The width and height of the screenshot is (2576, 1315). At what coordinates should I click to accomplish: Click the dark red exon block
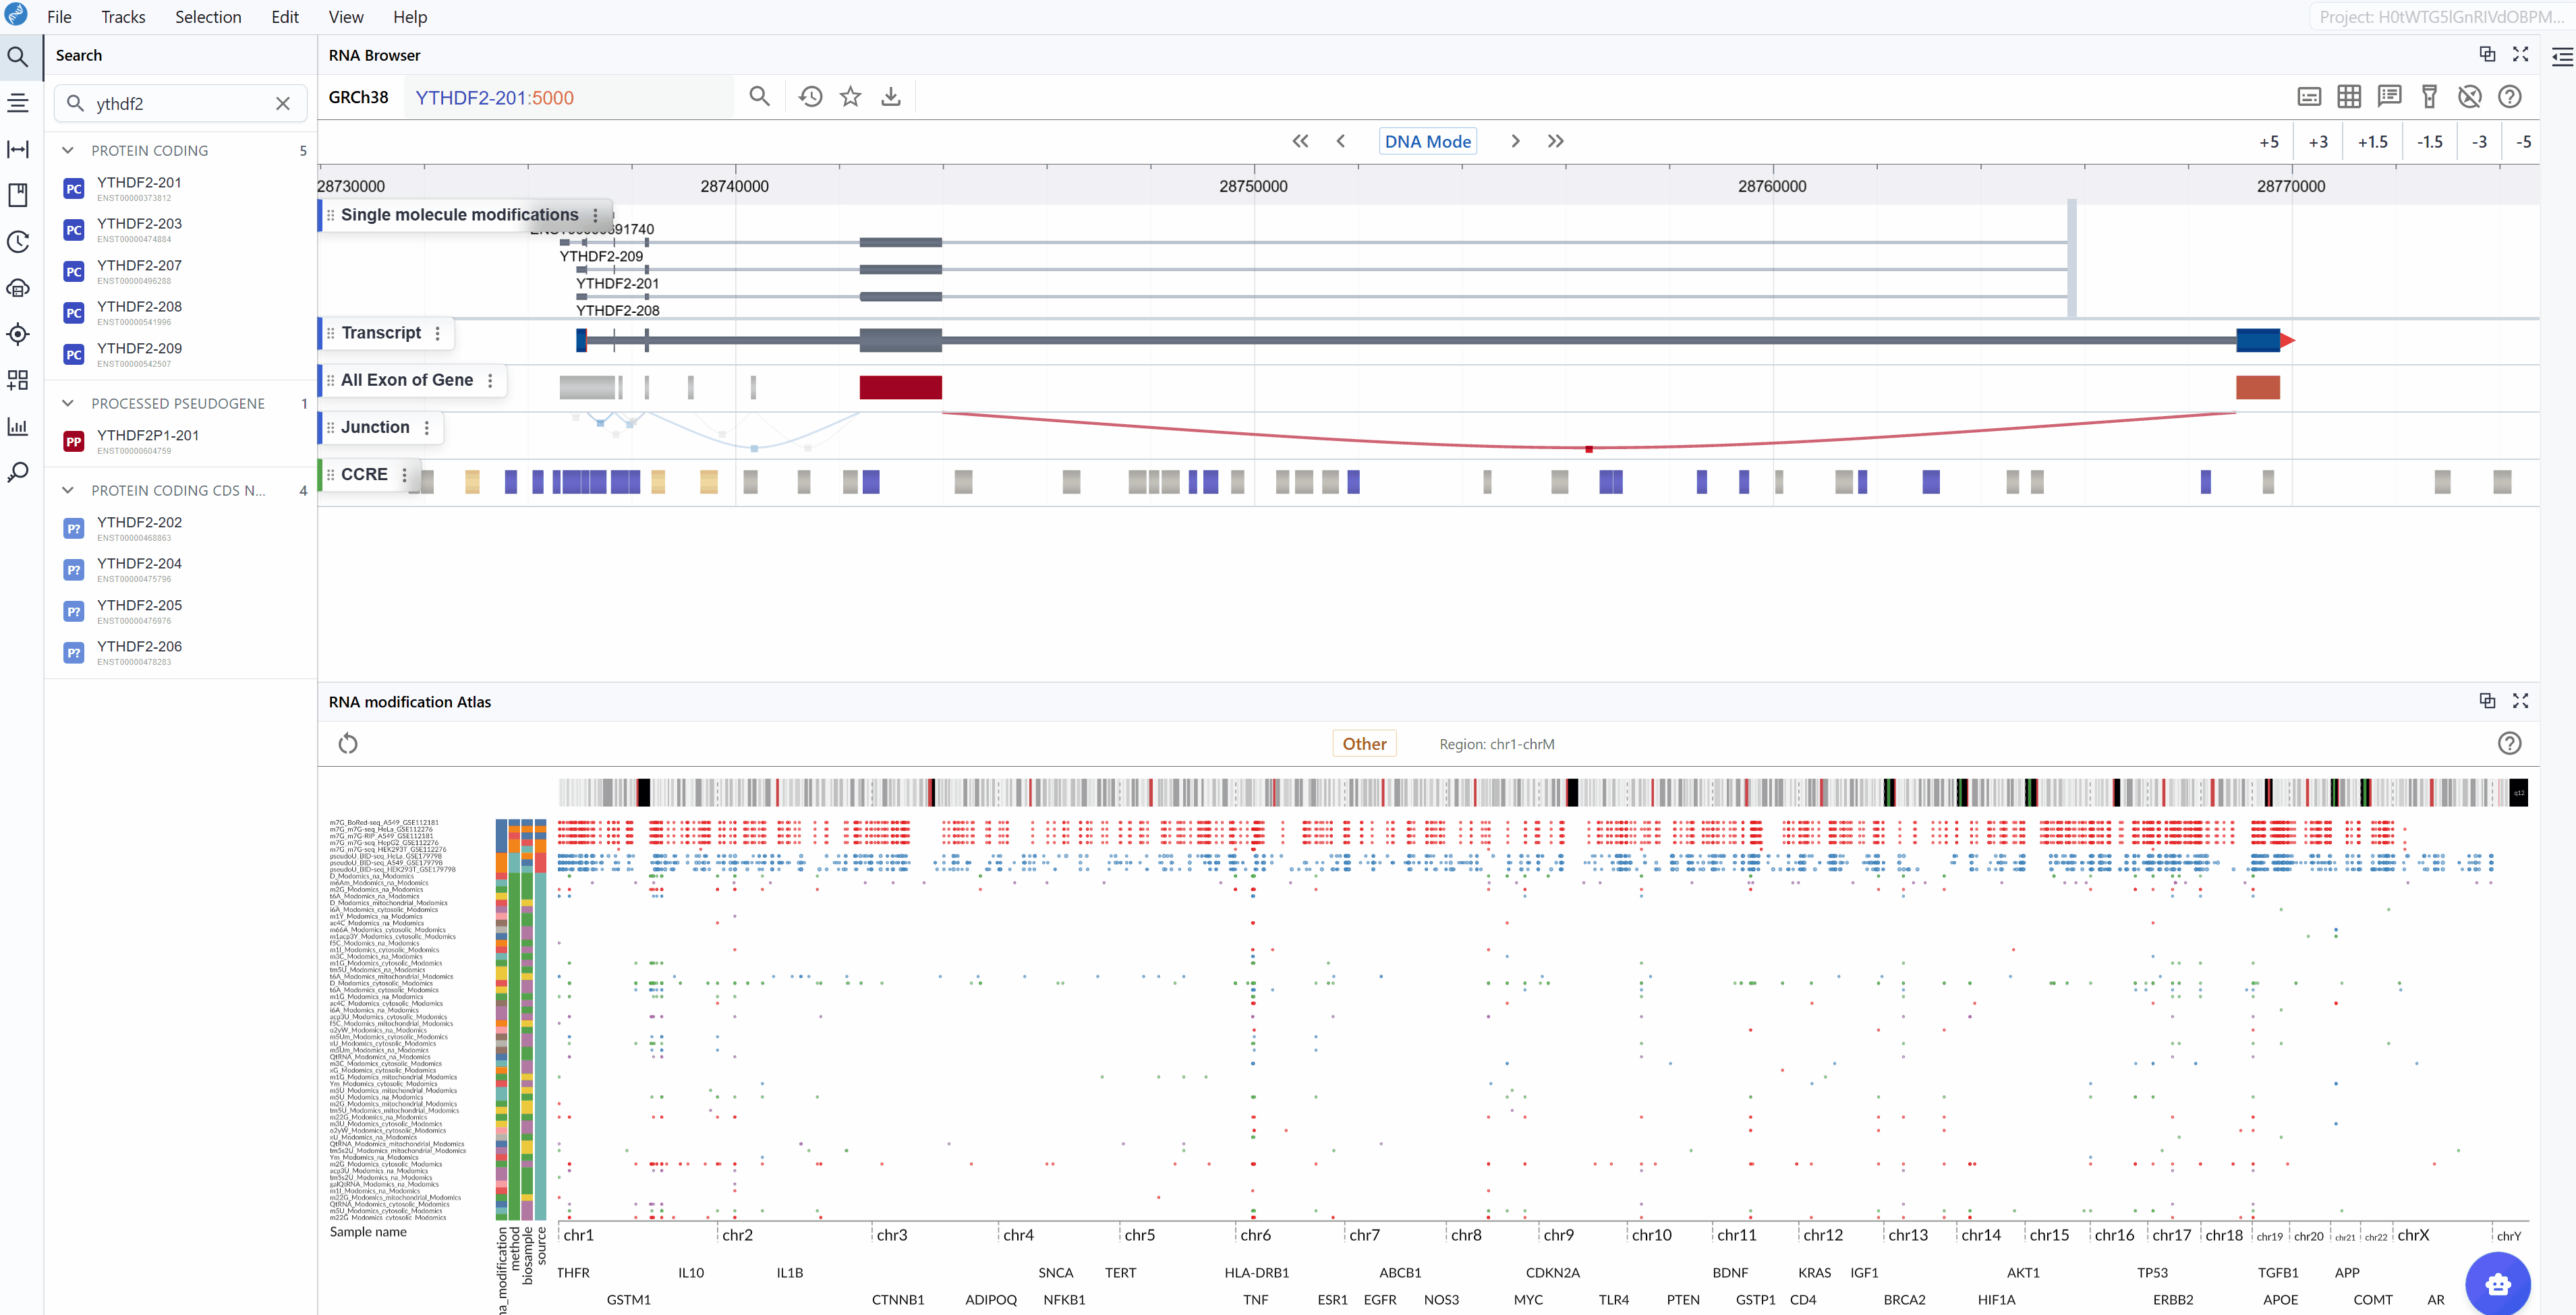pos(900,388)
